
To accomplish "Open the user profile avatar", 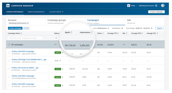I will (x=163, y=6).
